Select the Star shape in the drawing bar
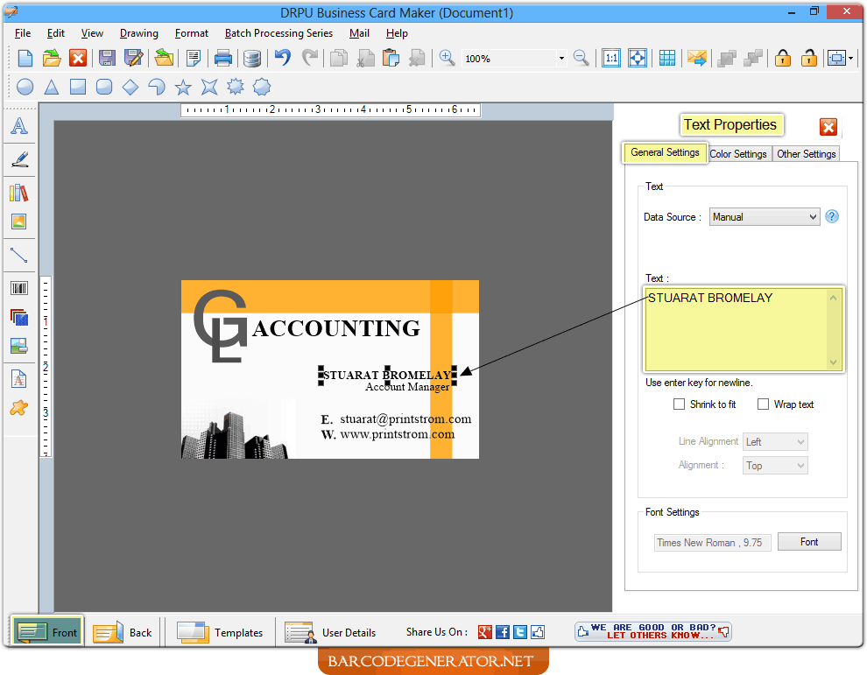867x675 pixels. coord(182,87)
